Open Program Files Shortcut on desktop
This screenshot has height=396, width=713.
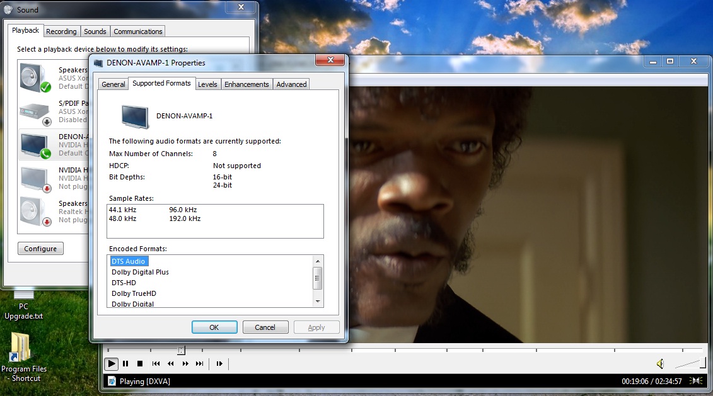tap(24, 358)
